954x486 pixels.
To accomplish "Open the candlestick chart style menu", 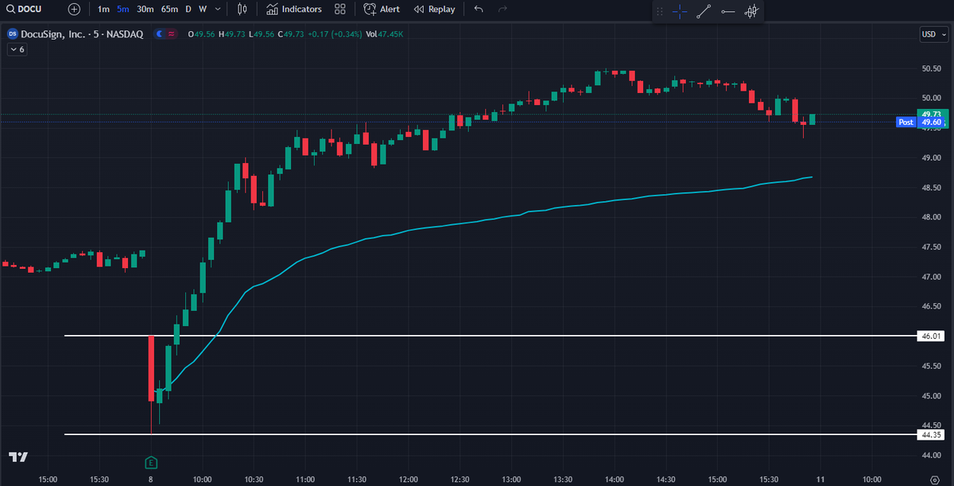I will tap(242, 10).
